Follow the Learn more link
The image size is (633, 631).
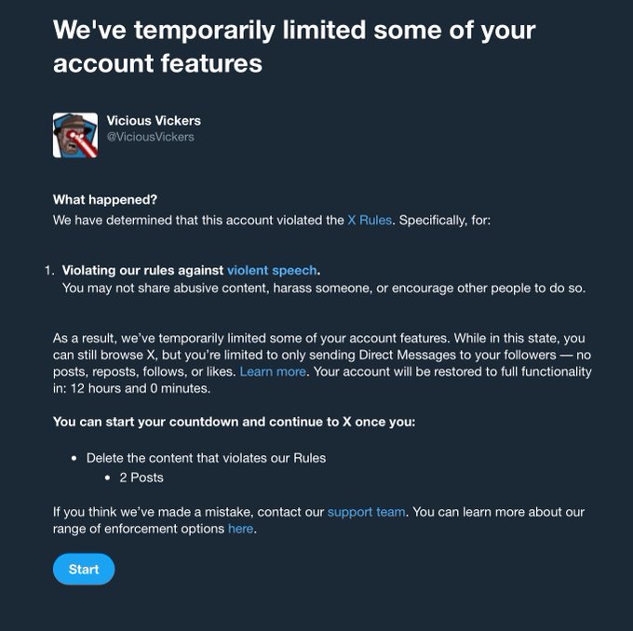pyautogui.click(x=273, y=371)
